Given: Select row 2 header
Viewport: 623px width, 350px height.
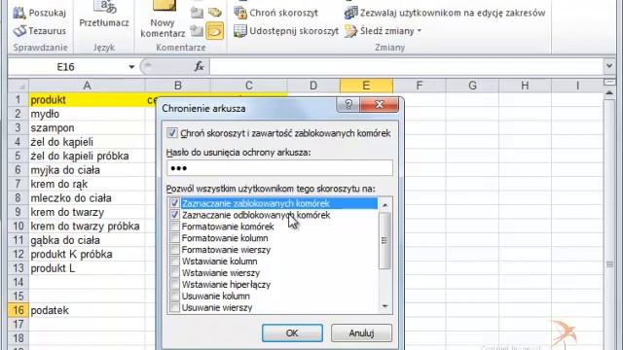Looking at the screenshot, I should [x=18, y=114].
